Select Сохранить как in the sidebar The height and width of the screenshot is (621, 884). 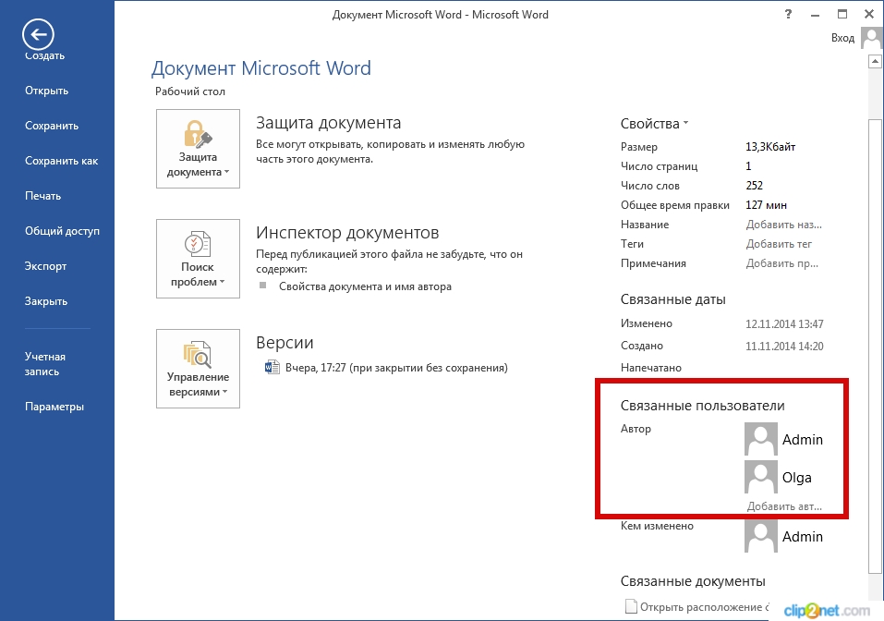tap(61, 161)
